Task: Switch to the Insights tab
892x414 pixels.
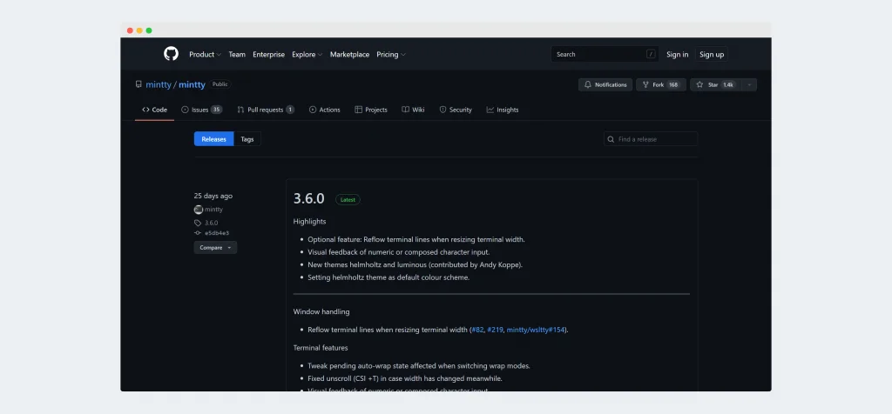Action: coord(503,110)
